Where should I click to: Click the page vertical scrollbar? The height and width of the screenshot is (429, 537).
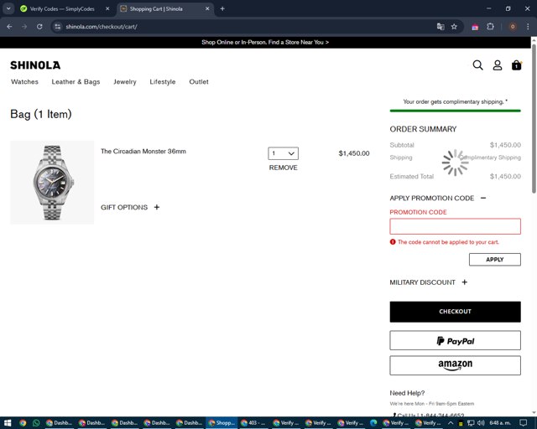(534, 119)
